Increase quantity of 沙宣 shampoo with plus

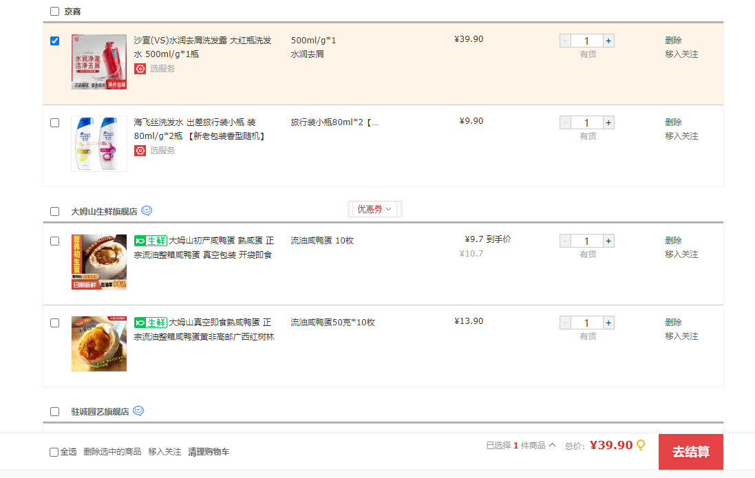608,41
